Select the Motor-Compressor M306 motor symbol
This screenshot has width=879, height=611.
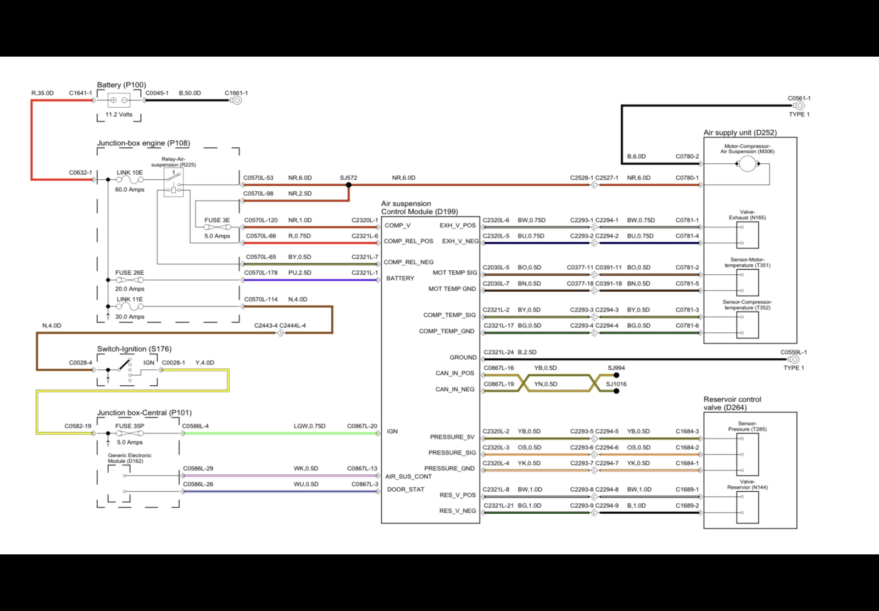pyautogui.click(x=747, y=163)
